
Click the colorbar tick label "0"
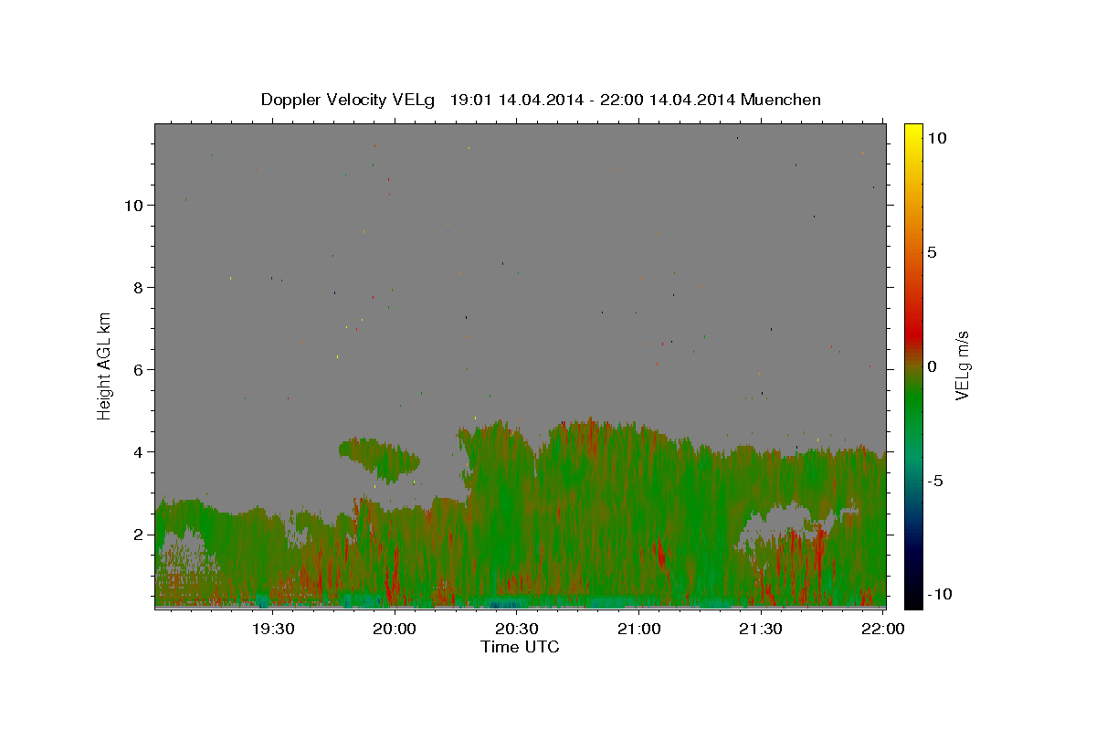(x=932, y=366)
